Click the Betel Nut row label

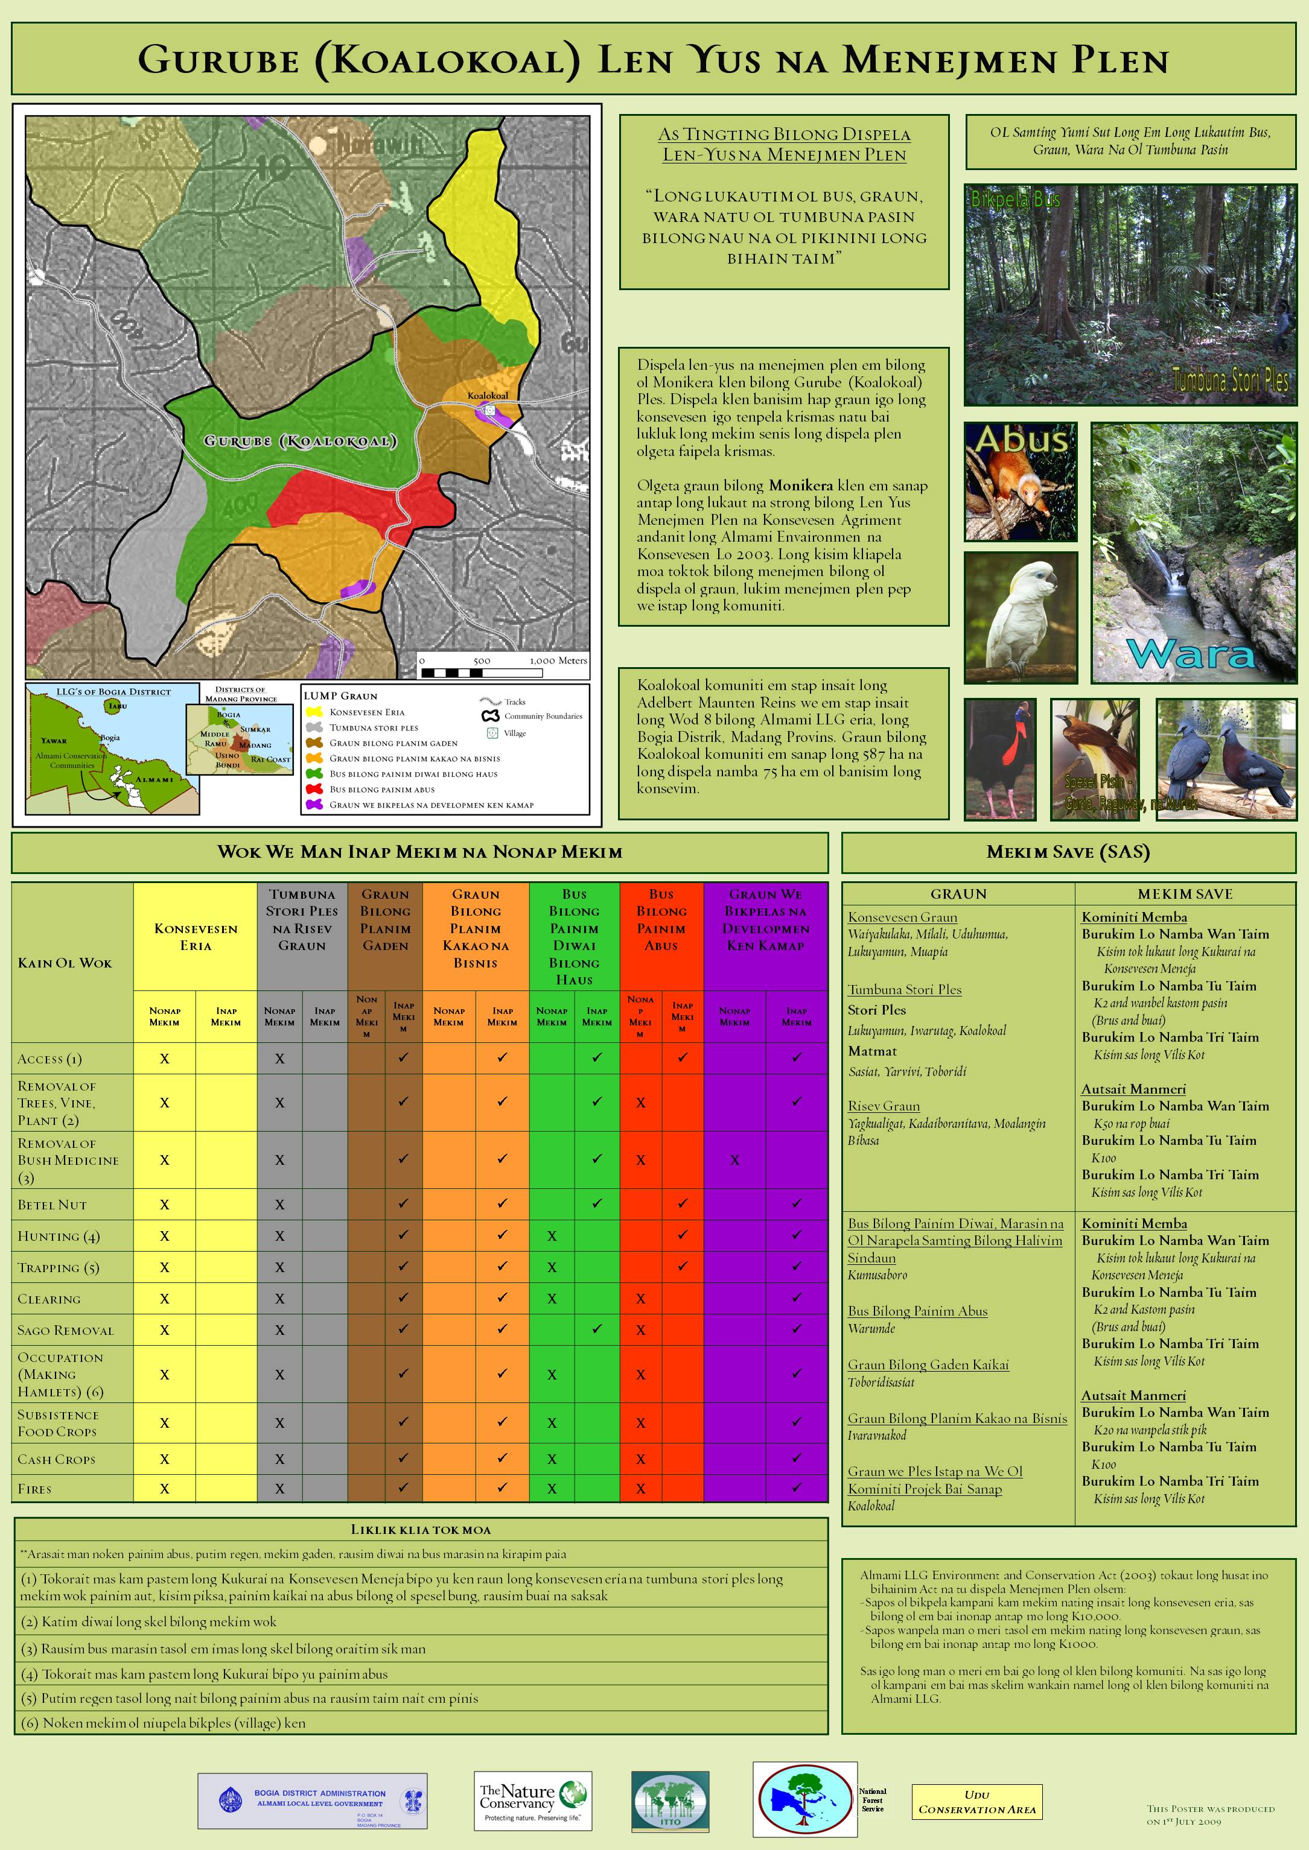click(x=51, y=1205)
